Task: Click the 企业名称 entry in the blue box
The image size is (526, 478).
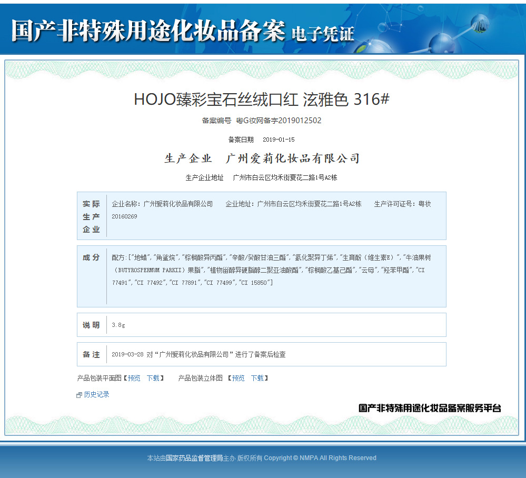Action: (x=162, y=204)
